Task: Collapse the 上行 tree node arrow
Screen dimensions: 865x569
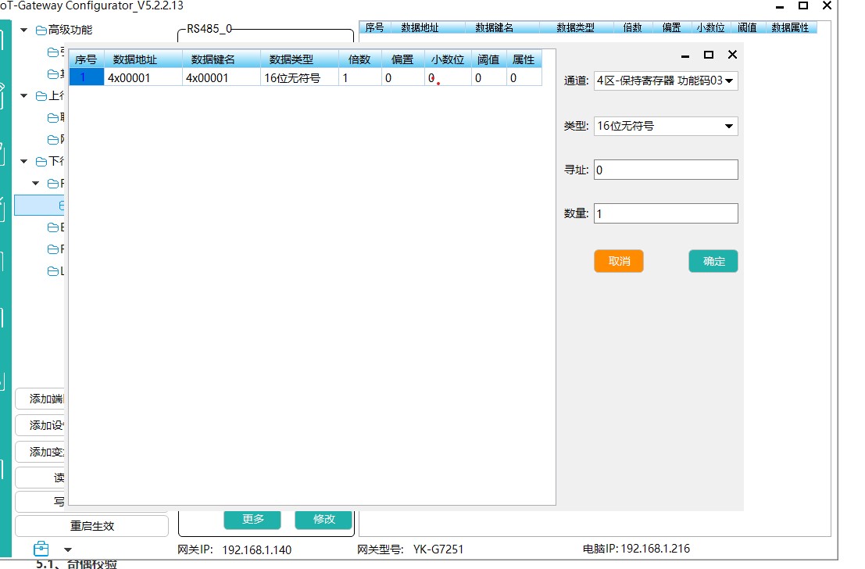Action: click(23, 95)
